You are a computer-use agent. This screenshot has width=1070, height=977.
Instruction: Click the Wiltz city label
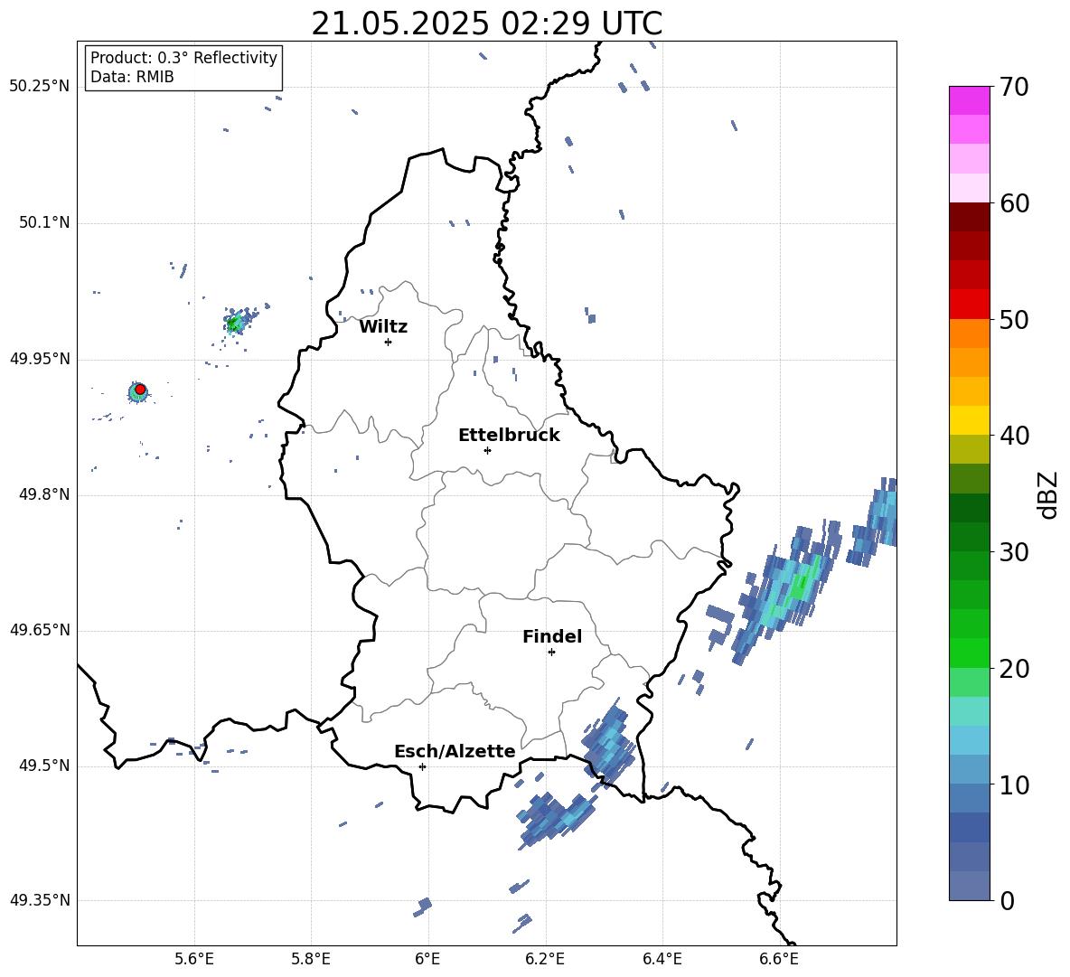coord(383,327)
